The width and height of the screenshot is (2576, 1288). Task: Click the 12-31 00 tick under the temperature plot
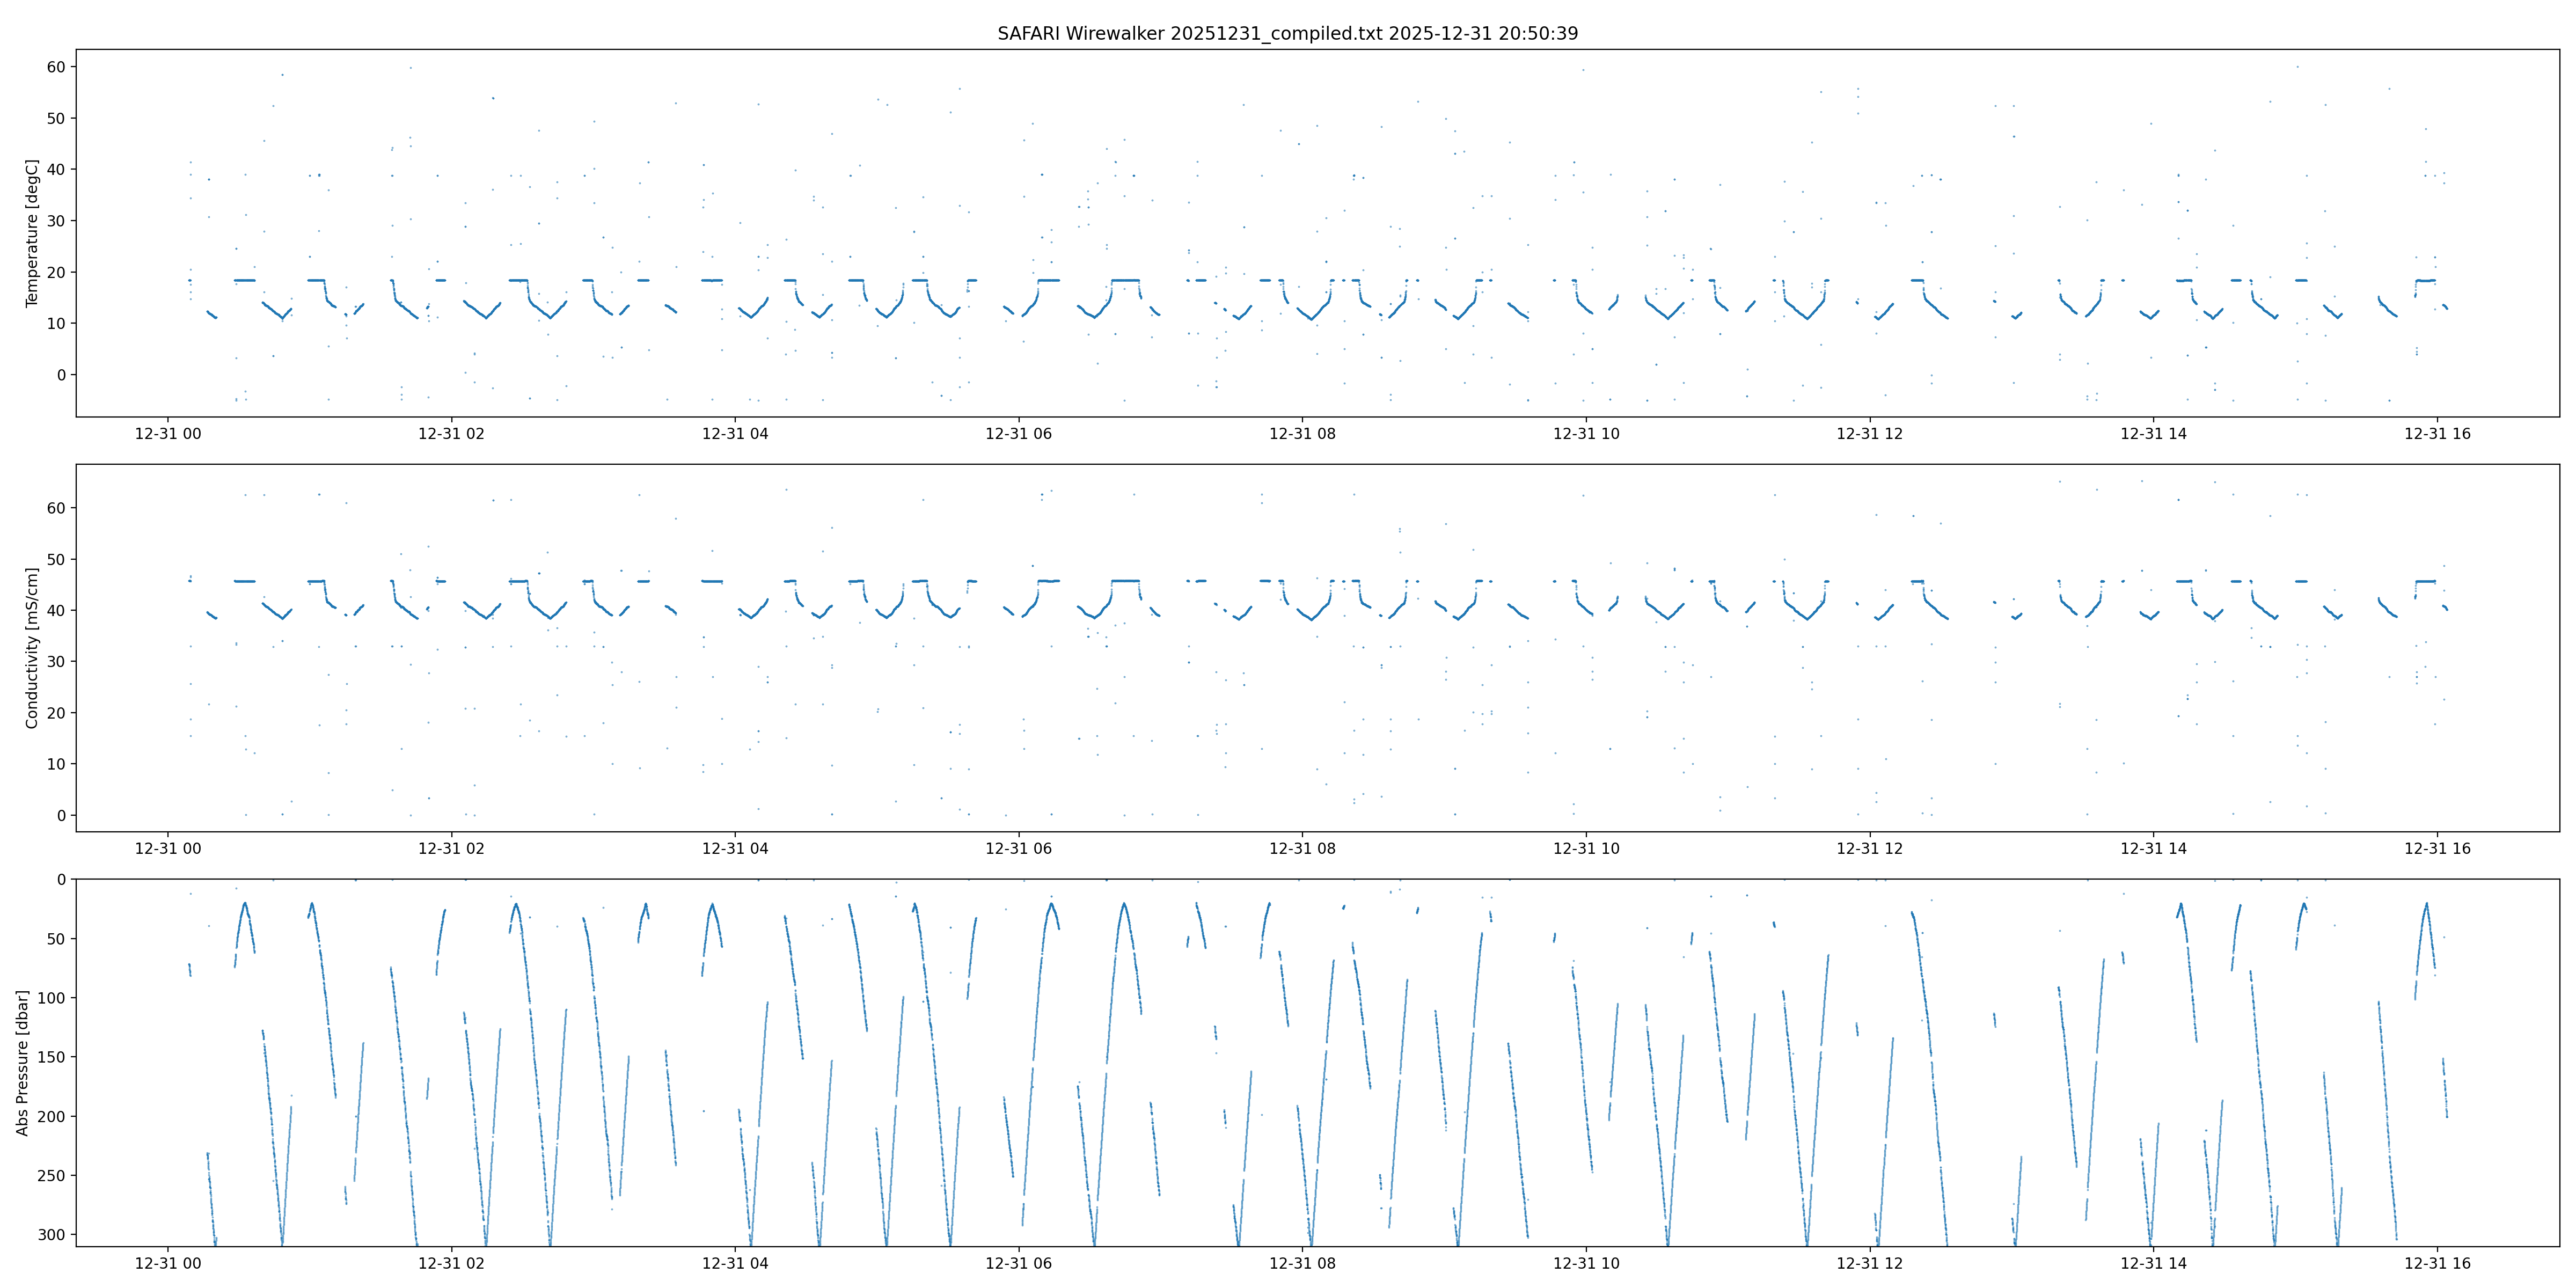click(168, 433)
